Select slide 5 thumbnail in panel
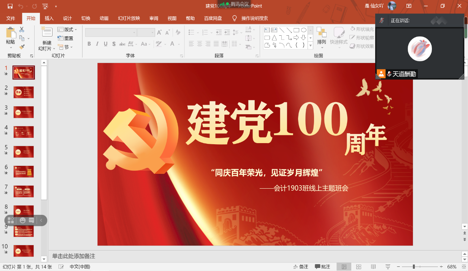The width and height of the screenshot is (468, 271). point(24,151)
